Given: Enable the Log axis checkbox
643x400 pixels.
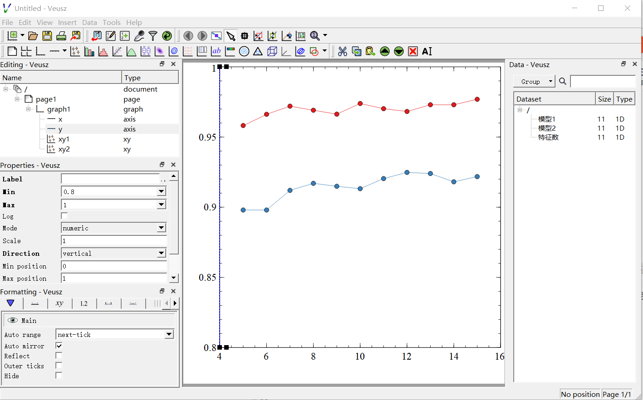Looking at the screenshot, I should 64,216.
